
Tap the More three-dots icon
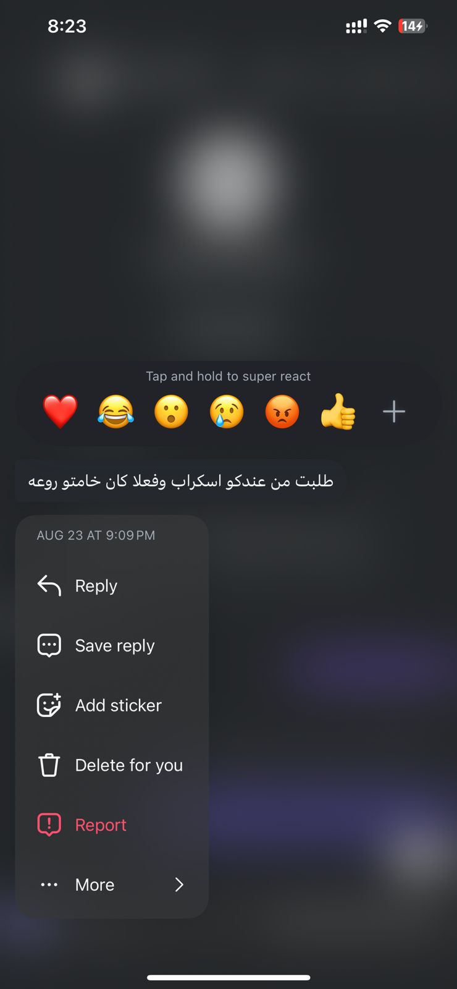(x=49, y=885)
